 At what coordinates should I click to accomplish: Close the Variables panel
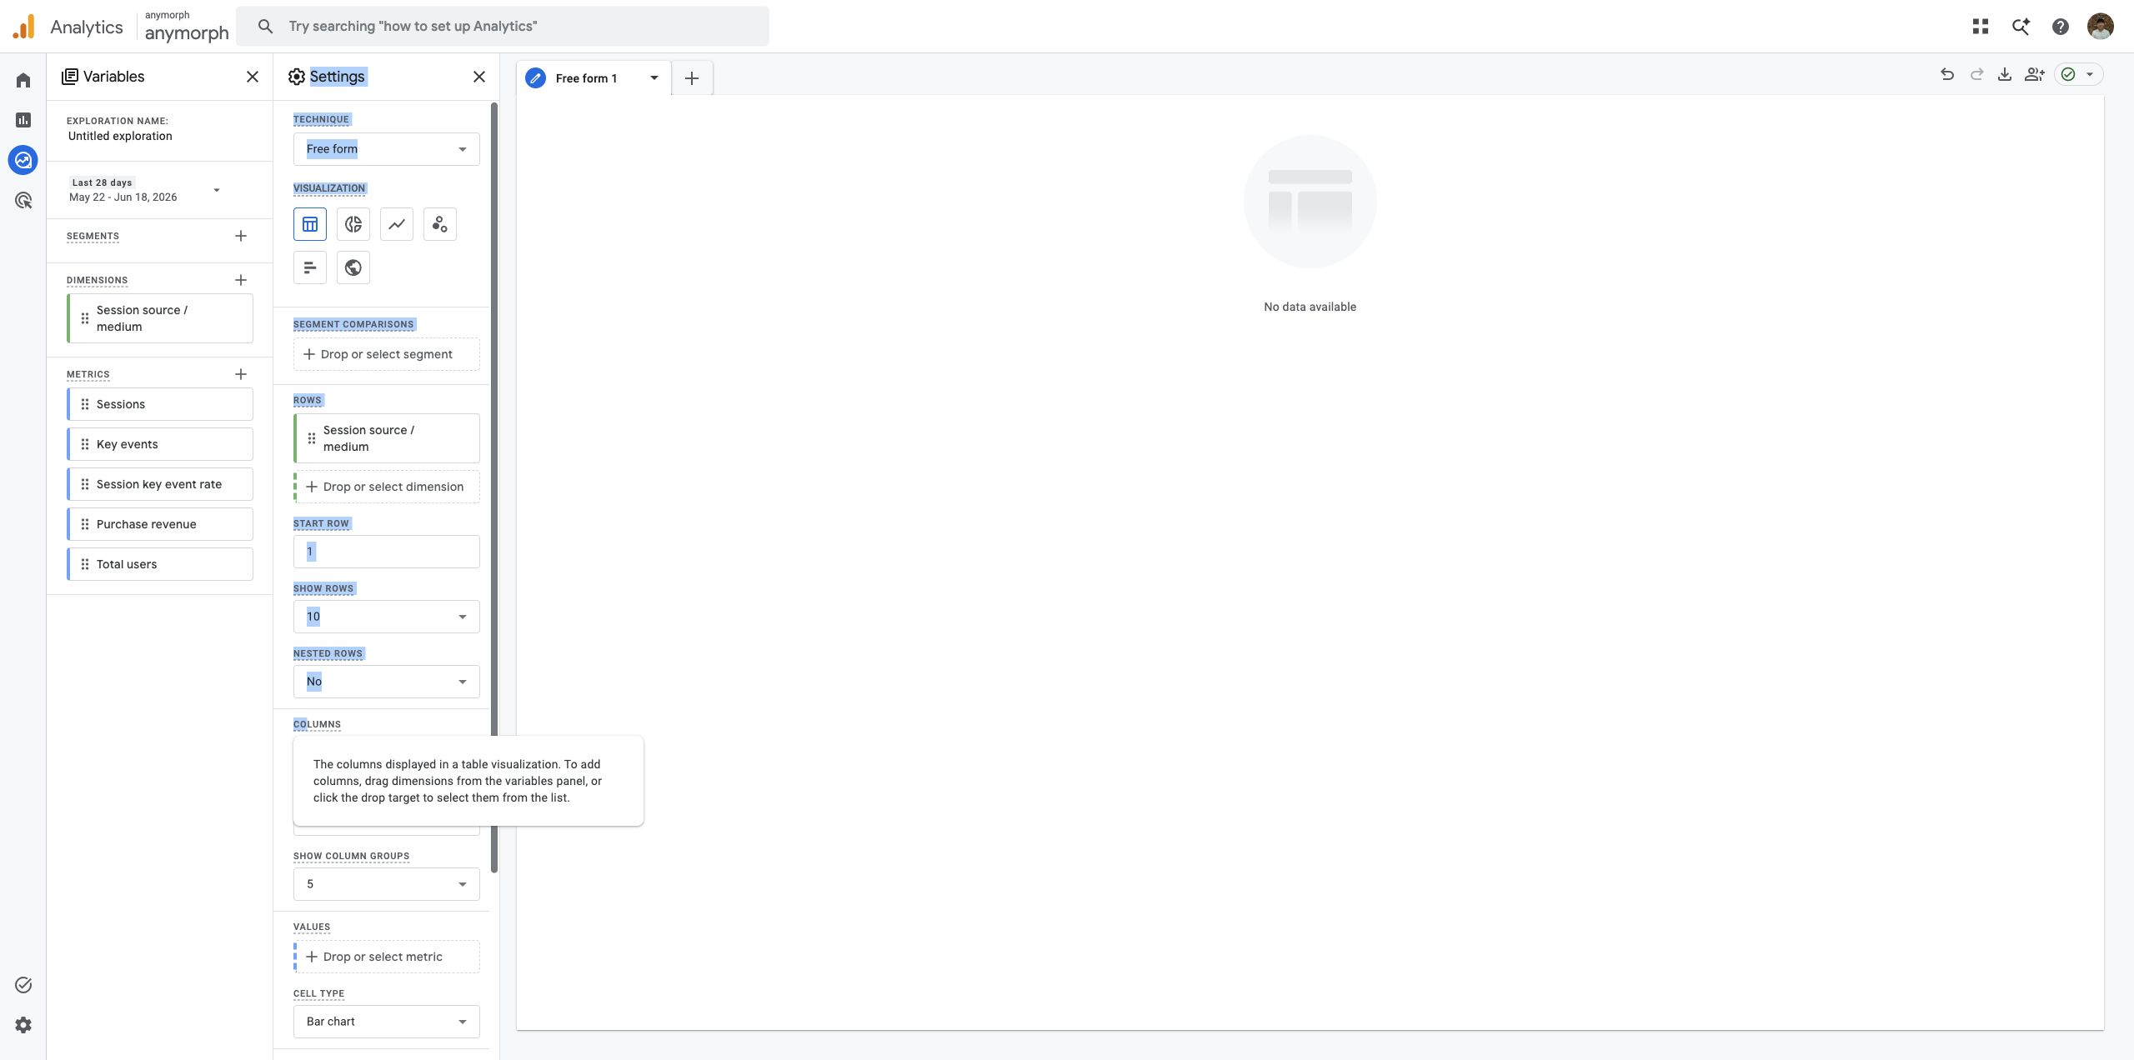(x=253, y=77)
